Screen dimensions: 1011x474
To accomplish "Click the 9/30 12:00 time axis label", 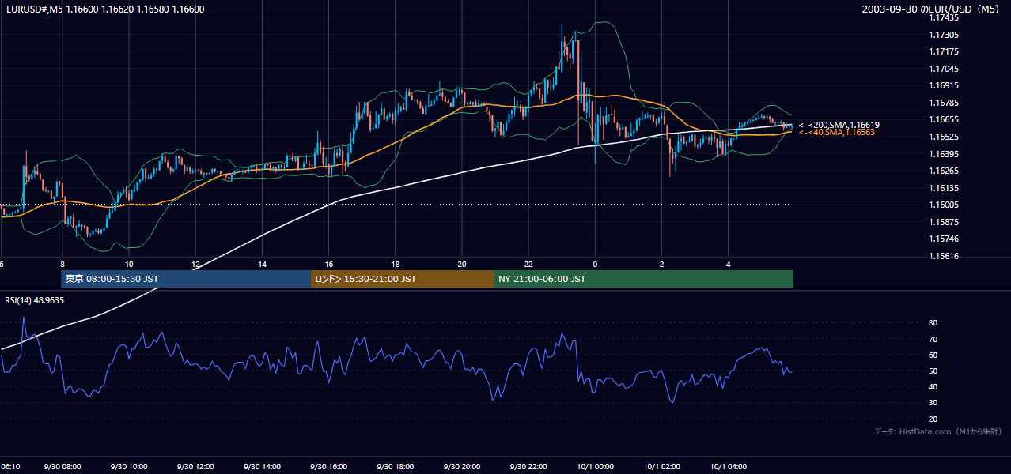I will pos(195,467).
